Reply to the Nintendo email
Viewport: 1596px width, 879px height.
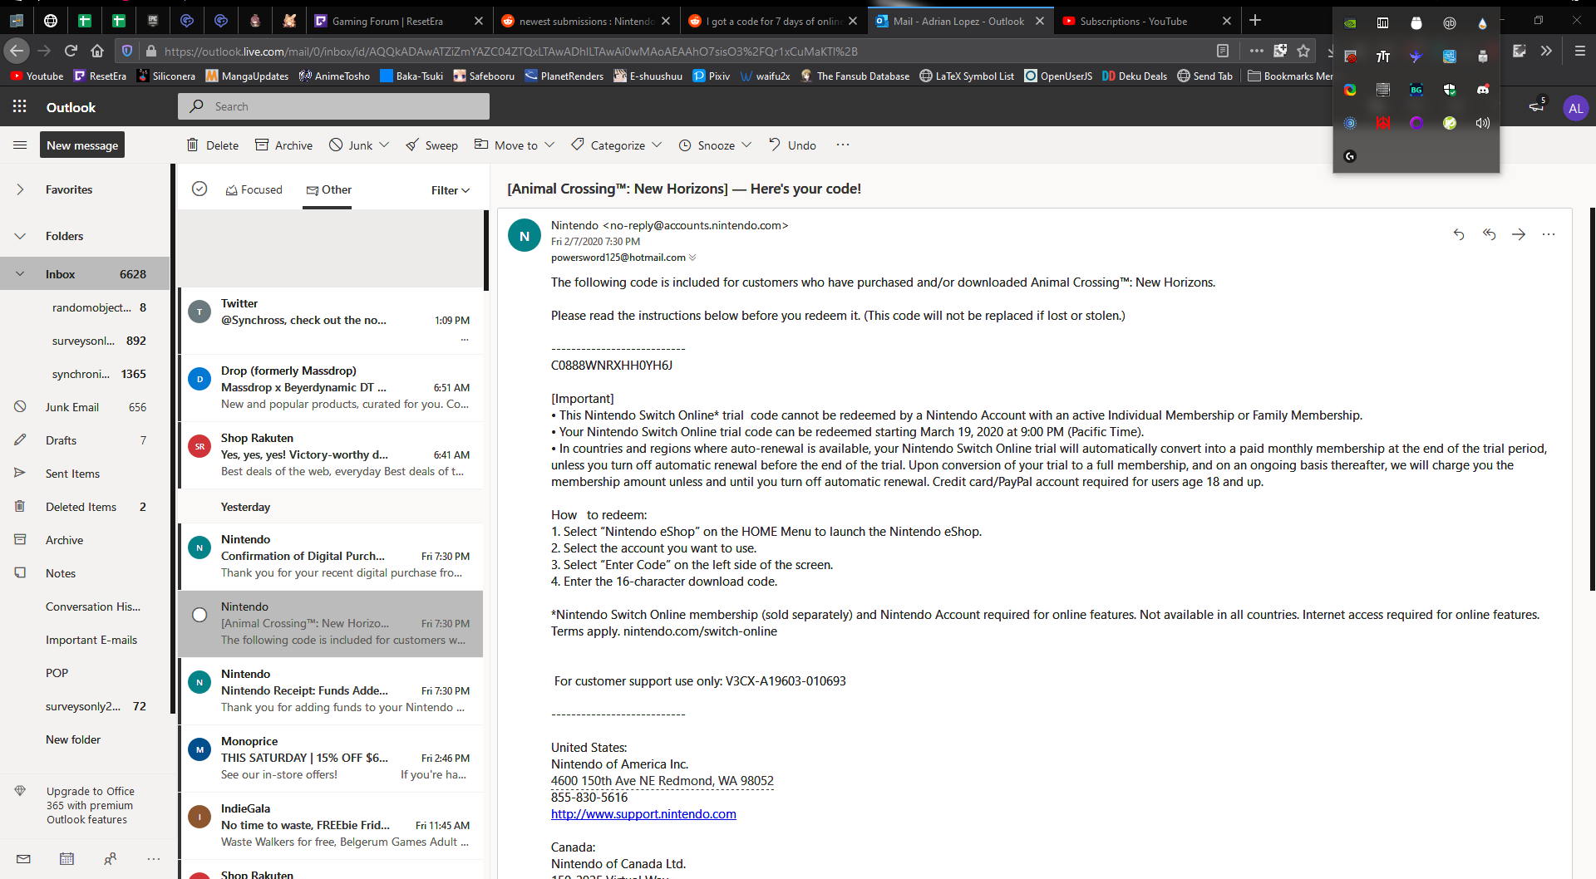[x=1459, y=234]
